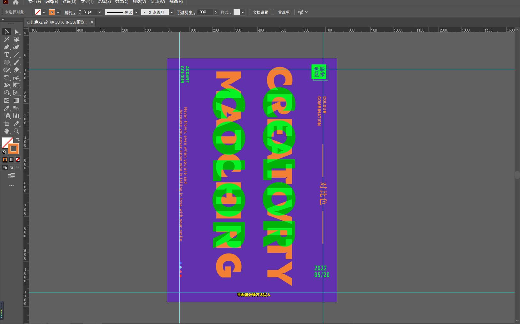Select the Direct Selection tool
Image resolution: width=520 pixels, height=324 pixels.
tap(16, 32)
